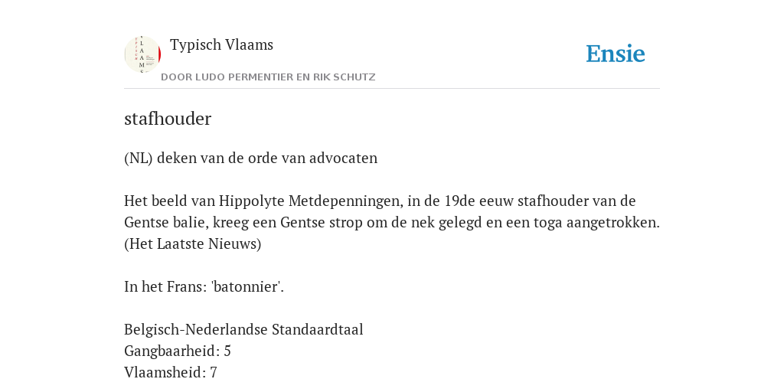Click the Gangbaarheid: 5 rating
Image resolution: width=784 pixels, height=392 pixels.
tap(178, 351)
